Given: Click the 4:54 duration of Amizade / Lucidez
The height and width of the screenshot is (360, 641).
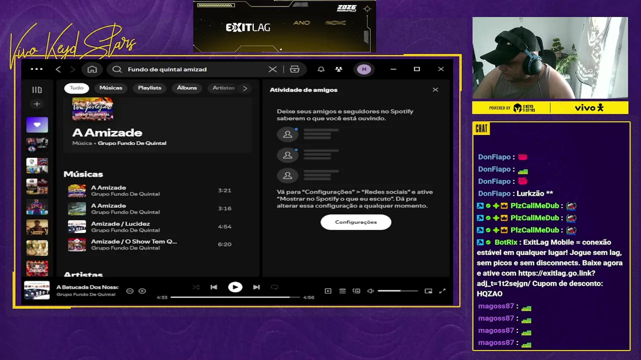Looking at the screenshot, I should pyautogui.click(x=224, y=226).
